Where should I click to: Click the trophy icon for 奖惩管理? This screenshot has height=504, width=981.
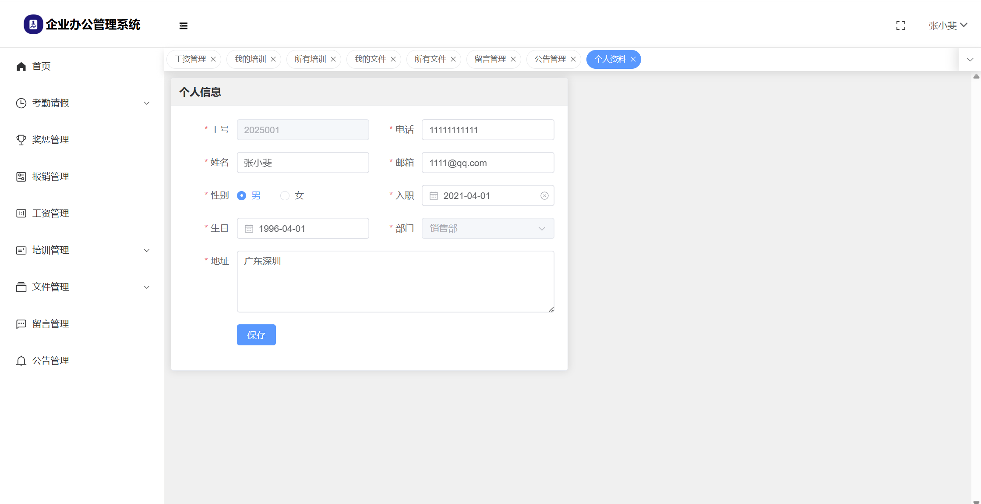click(x=21, y=140)
